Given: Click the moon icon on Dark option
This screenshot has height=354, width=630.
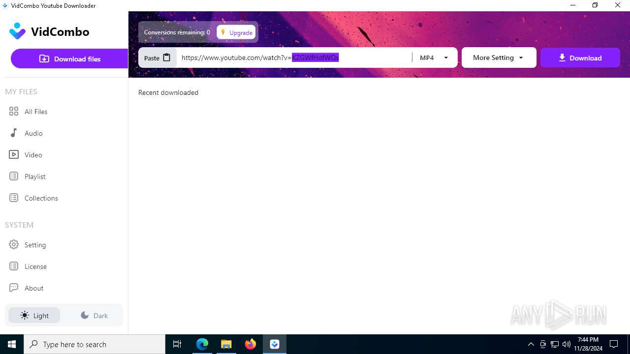Looking at the screenshot, I should pyautogui.click(x=85, y=315).
